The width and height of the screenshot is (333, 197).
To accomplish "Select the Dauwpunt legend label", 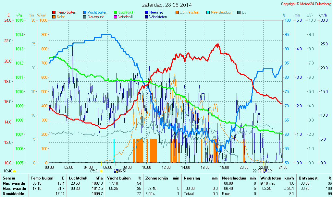I will pyautogui.click(x=96, y=17).
